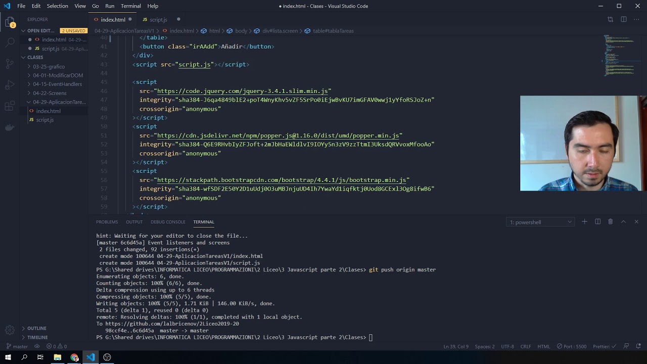The height and width of the screenshot is (364, 647).
Task: Expand the 04-22-Screens folder
Action: point(50,93)
